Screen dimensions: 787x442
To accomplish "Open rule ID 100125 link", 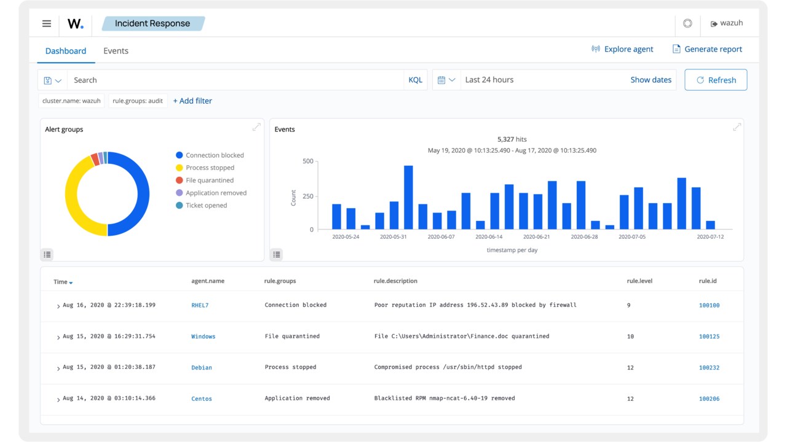I will (x=709, y=336).
